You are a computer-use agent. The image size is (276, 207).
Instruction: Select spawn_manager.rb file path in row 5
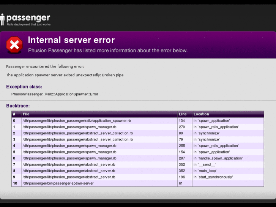click(x=69, y=152)
